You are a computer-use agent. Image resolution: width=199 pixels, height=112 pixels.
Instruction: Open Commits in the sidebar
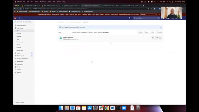pyautogui.click(x=19, y=34)
